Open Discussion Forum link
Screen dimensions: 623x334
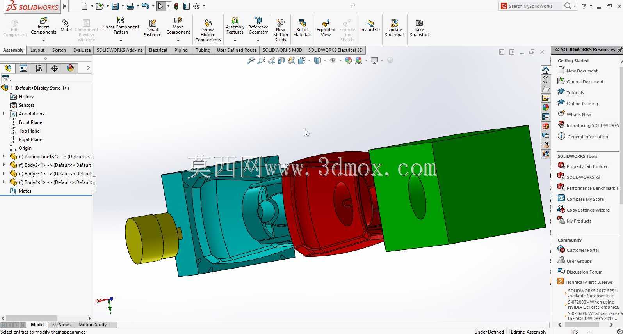point(584,272)
